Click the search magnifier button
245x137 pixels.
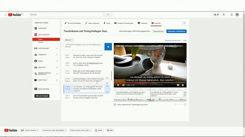point(108,14)
